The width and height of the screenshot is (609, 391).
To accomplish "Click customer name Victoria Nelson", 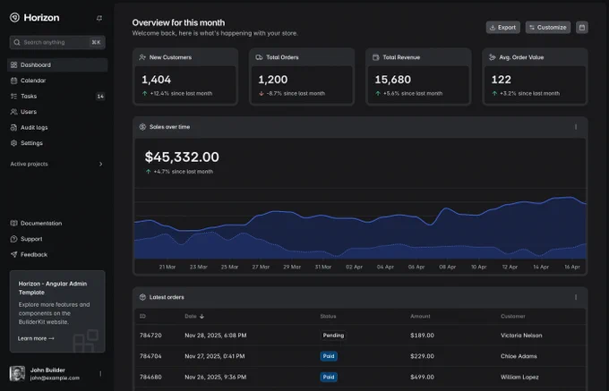I will tap(521, 336).
